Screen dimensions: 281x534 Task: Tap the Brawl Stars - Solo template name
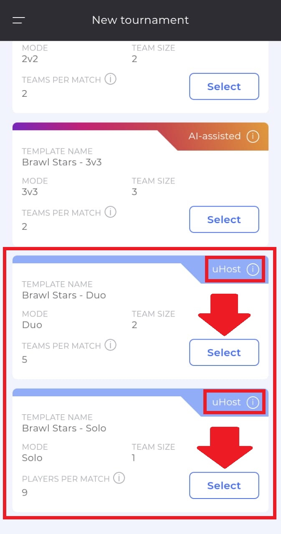pyautogui.click(x=64, y=428)
